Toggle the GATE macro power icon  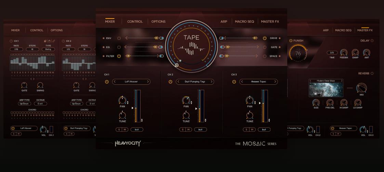264,47
